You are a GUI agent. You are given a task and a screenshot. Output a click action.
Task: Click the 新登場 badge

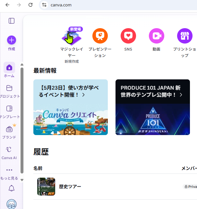(x=75, y=29)
